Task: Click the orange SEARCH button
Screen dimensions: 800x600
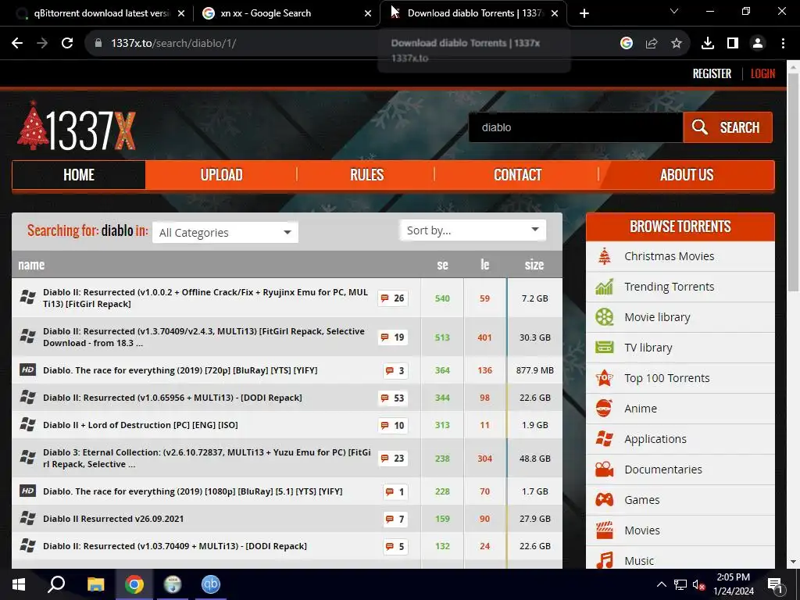Action: tap(727, 127)
